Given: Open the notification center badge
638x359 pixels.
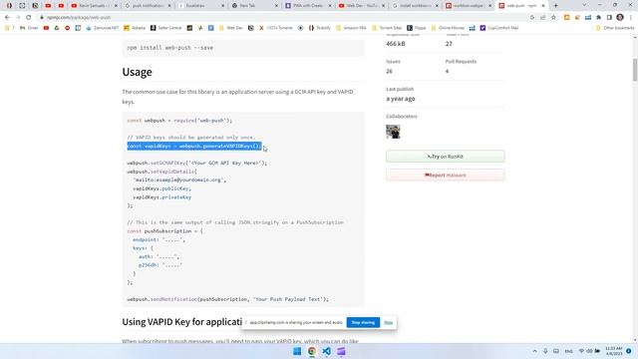Looking at the screenshot, I should point(629,351).
